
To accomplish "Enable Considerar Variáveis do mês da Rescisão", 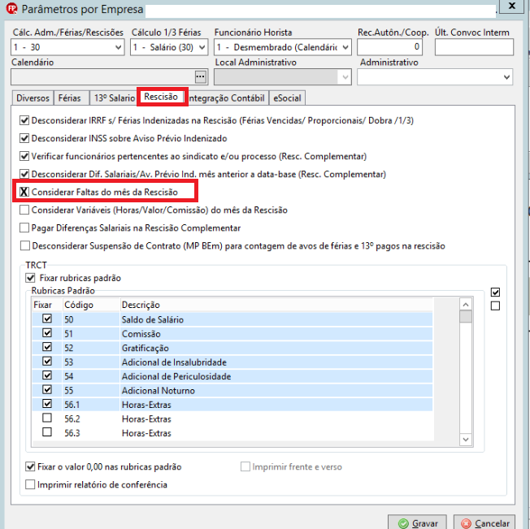I will [x=24, y=210].
